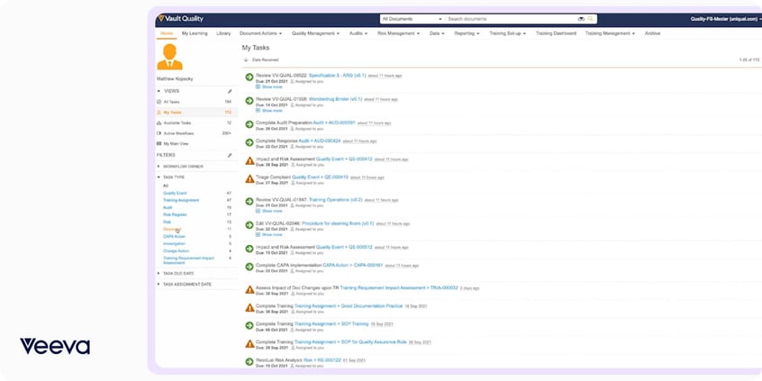Click green arrow icon for CAPA Implementation task

tap(249, 267)
